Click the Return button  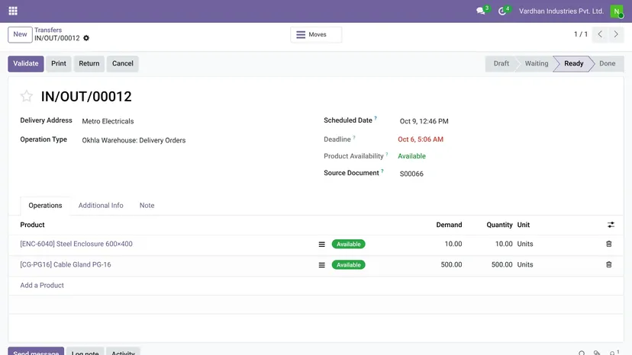coord(89,63)
